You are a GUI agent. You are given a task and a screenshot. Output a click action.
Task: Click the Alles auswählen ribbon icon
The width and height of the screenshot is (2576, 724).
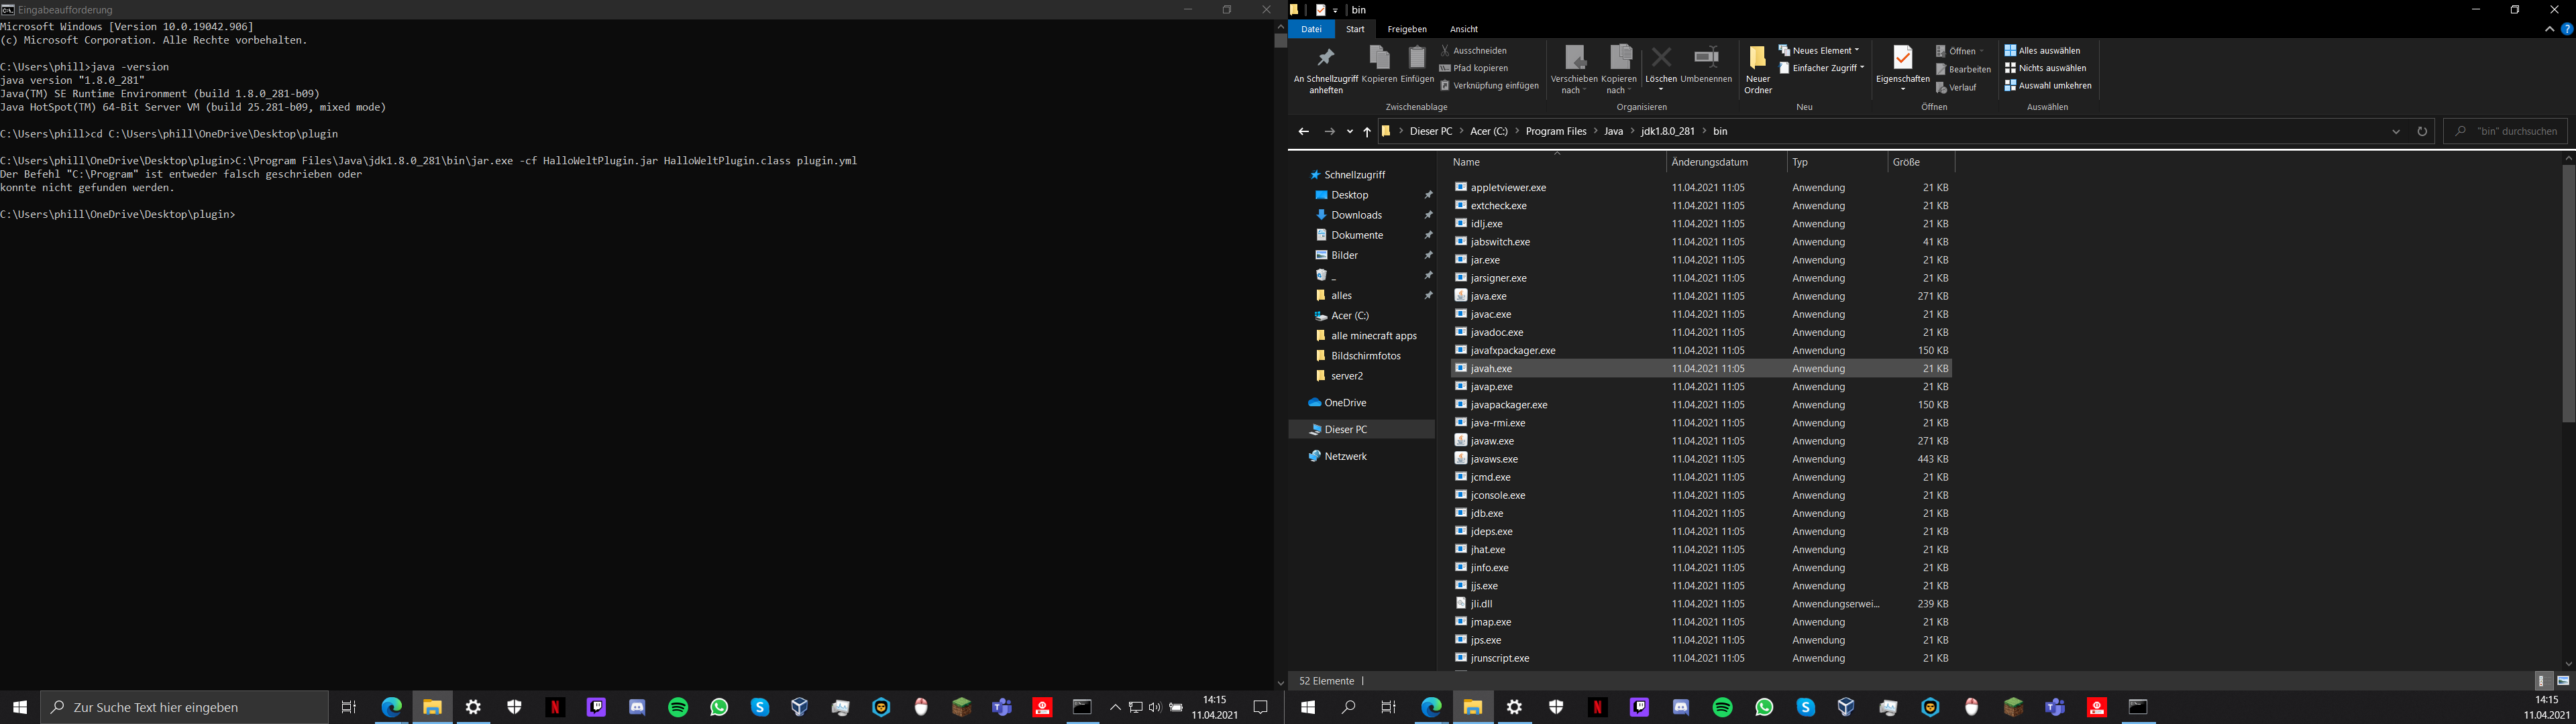pyautogui.click(x=2010, y=50)
